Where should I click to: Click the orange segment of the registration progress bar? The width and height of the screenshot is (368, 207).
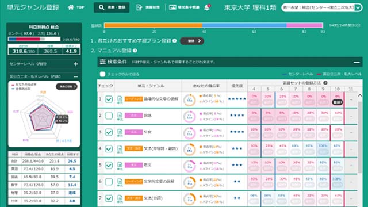pyautogui.click(x=153, y=25)
